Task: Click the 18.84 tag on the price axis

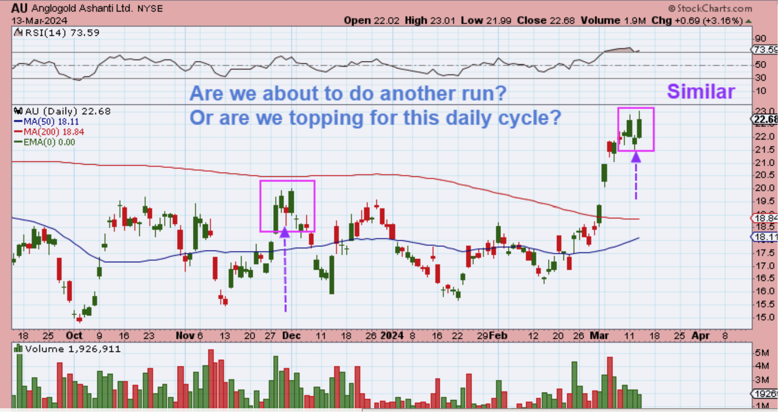Action: click(x=765, y=218)
